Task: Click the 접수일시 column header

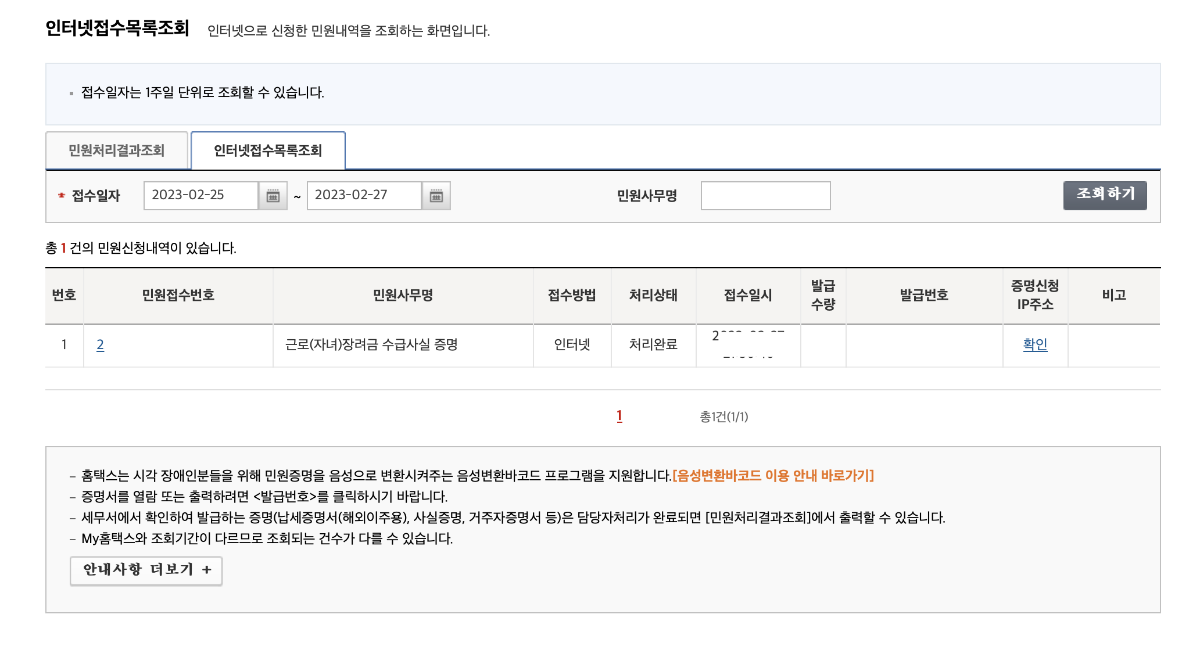Action: click(x=748, y=295)
